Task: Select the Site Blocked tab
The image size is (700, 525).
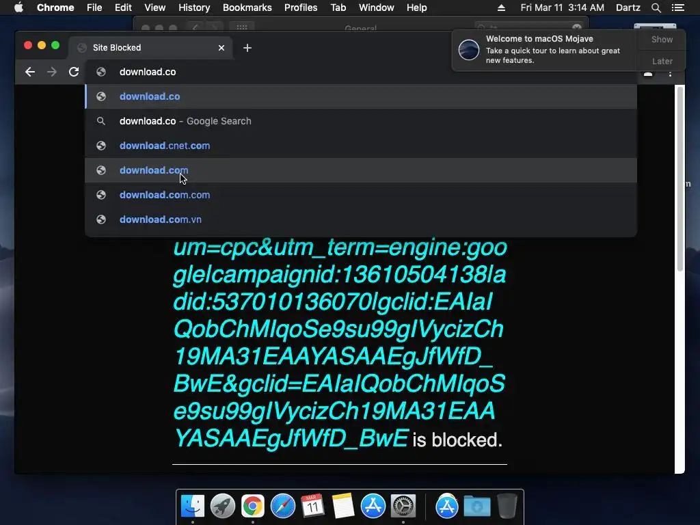Action: pos(150,48)
